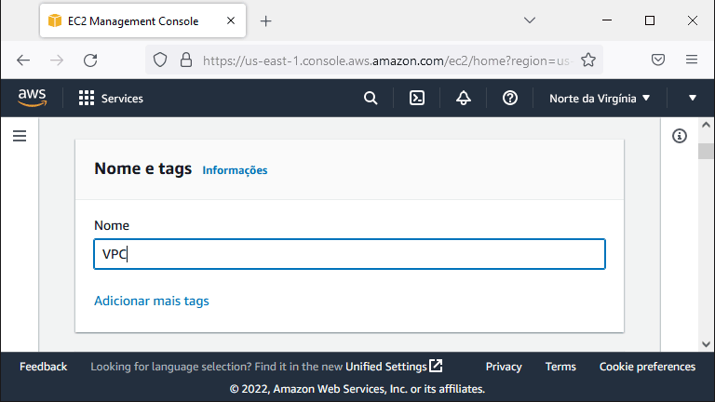Open Firefox application menu
This screenshot has height=402, width=715.
click(x=692, y=60)
